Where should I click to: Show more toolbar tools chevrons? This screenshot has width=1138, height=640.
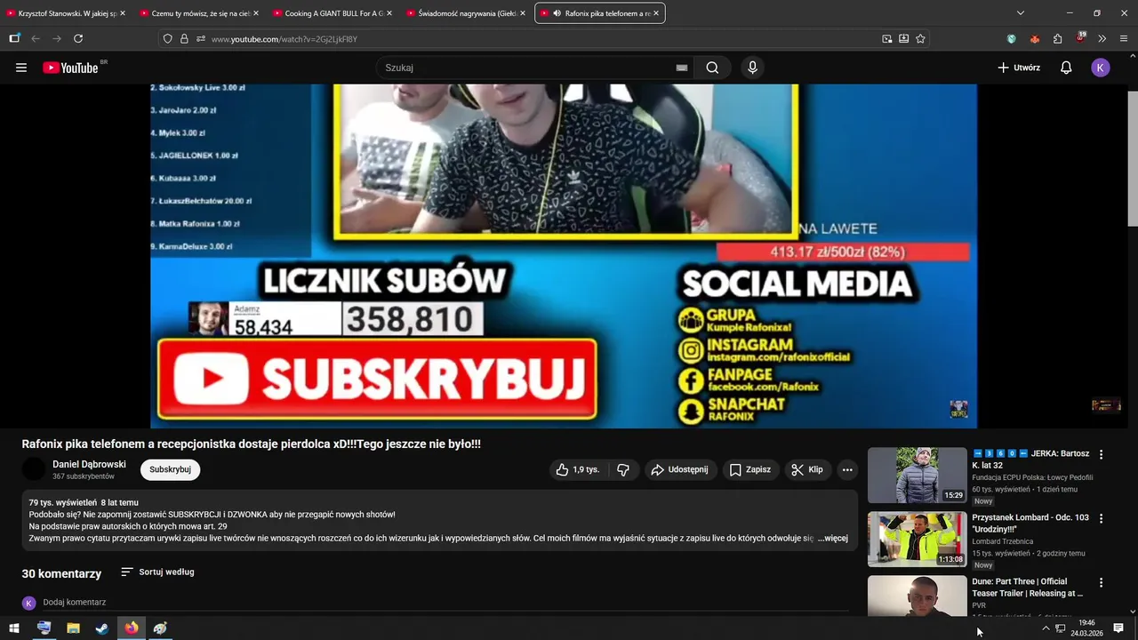click(1102, 39)
